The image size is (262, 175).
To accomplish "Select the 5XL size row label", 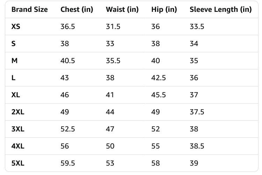I will pyautogui.click(x=18, y=163).
